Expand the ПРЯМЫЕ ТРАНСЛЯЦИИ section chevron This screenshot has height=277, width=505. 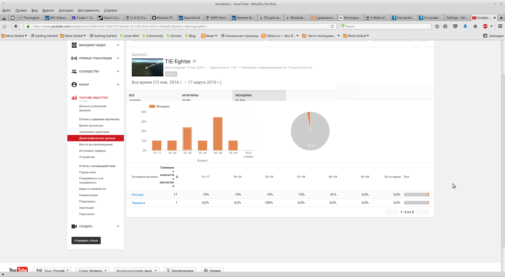pyautogui.click(x=118, y=58)
